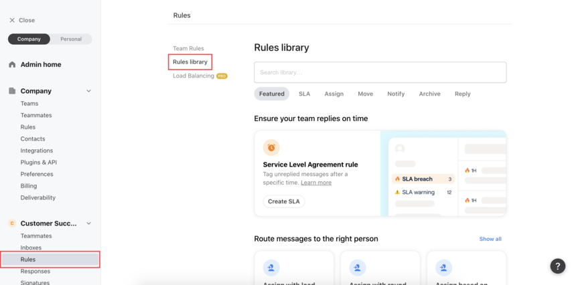Follow the Learn more link
The height and width of the screenshot is (285, 576).
(316, 183)
